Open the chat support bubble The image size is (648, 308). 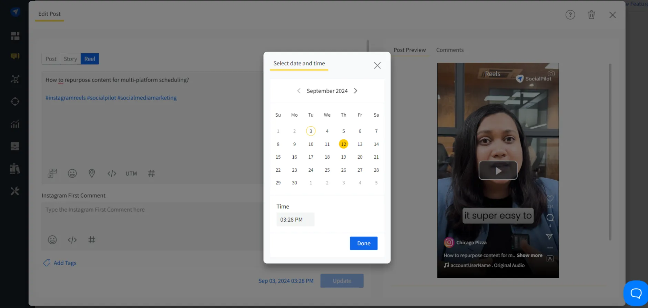coord(636,293)
